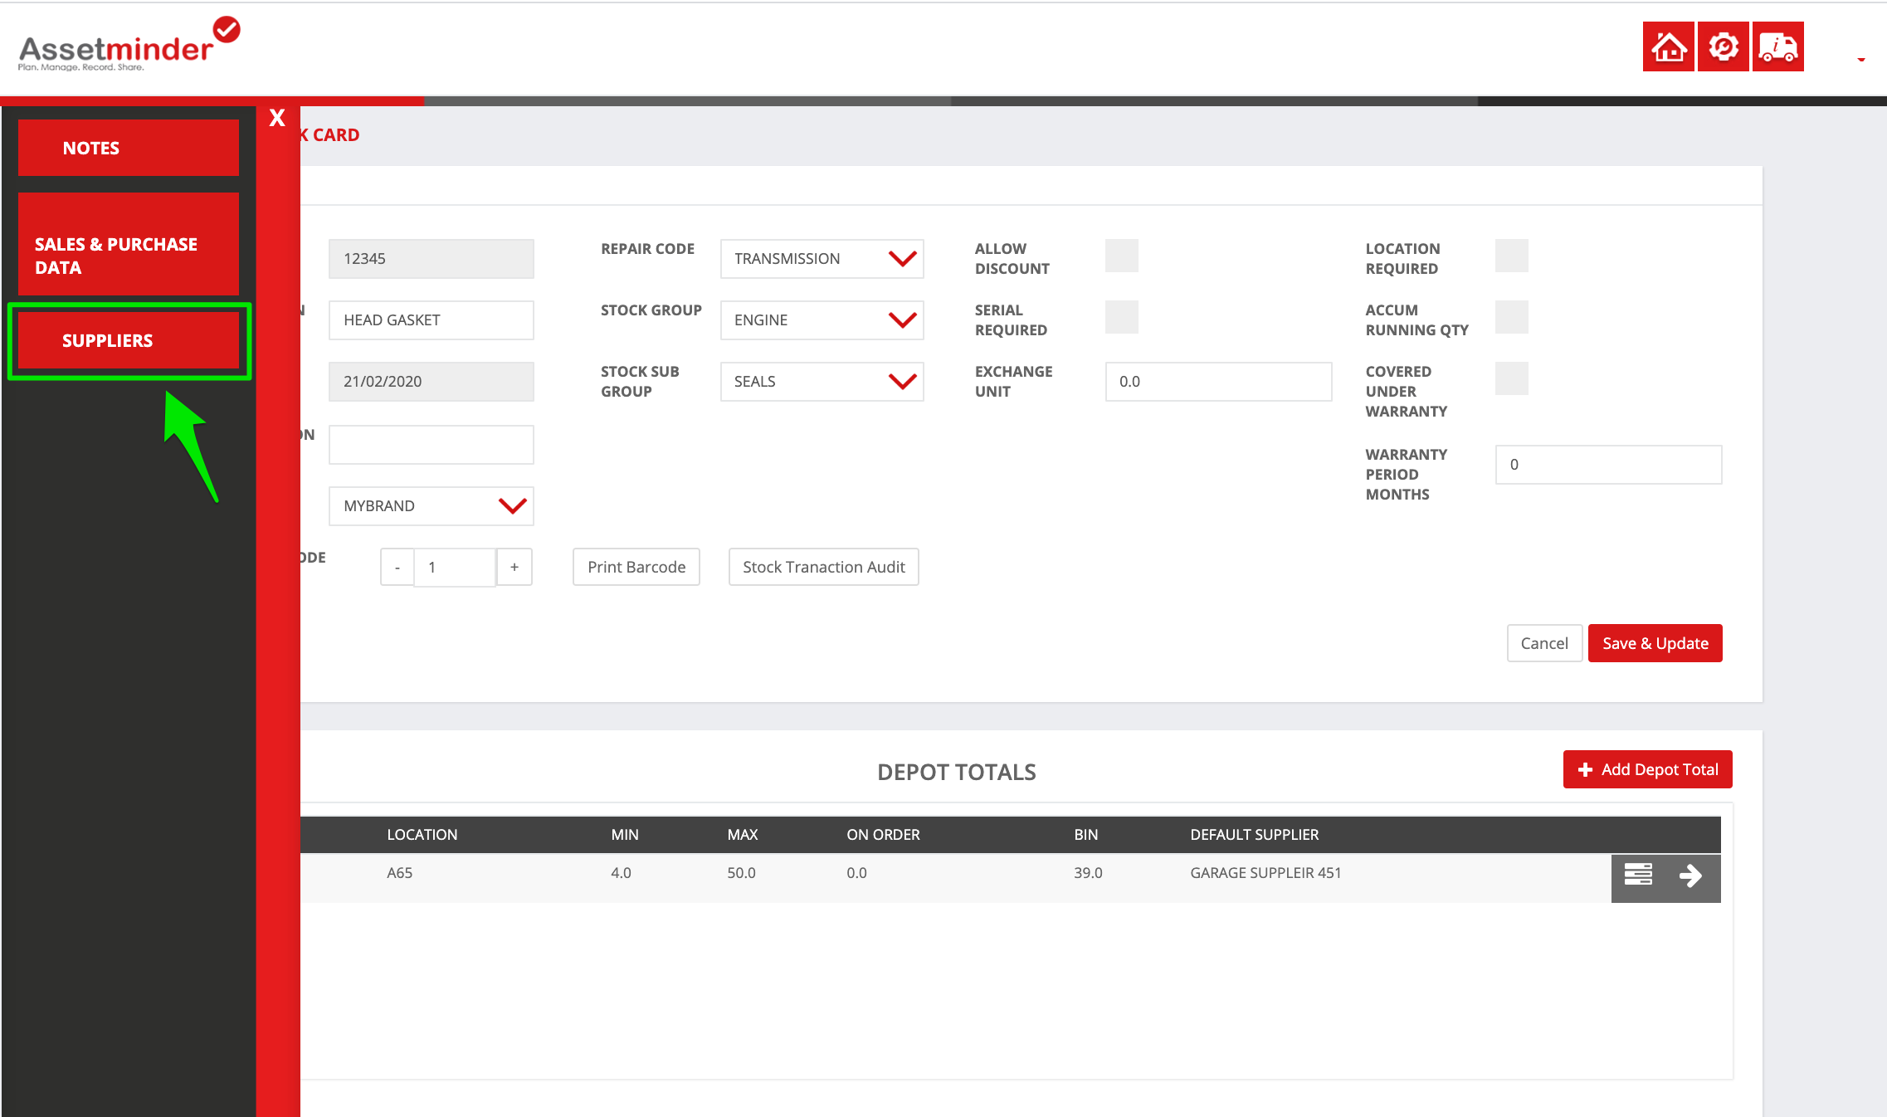1887x1117 pixels.
Task: Toggle Covered Under Warranty checkbox
Action: tap(1512, 378)
